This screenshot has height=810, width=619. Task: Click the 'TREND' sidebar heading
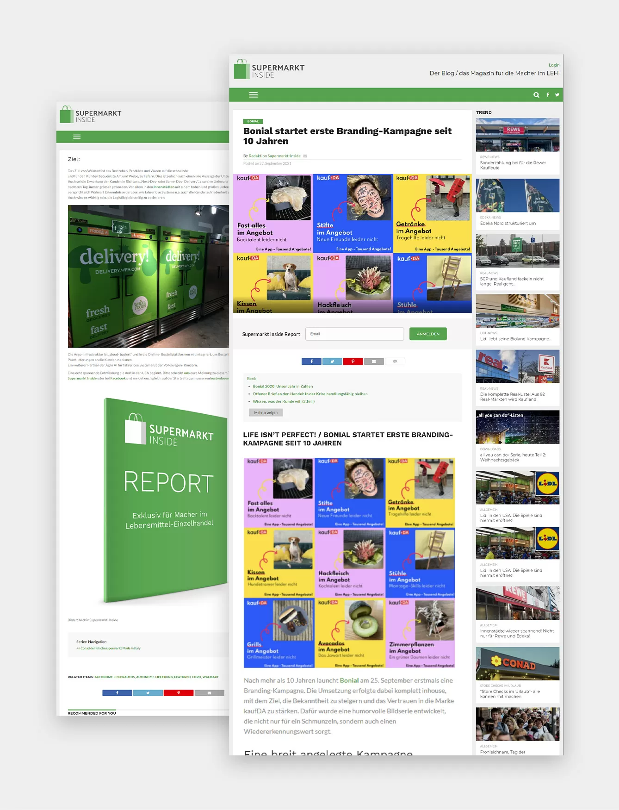tap(484, 112)
